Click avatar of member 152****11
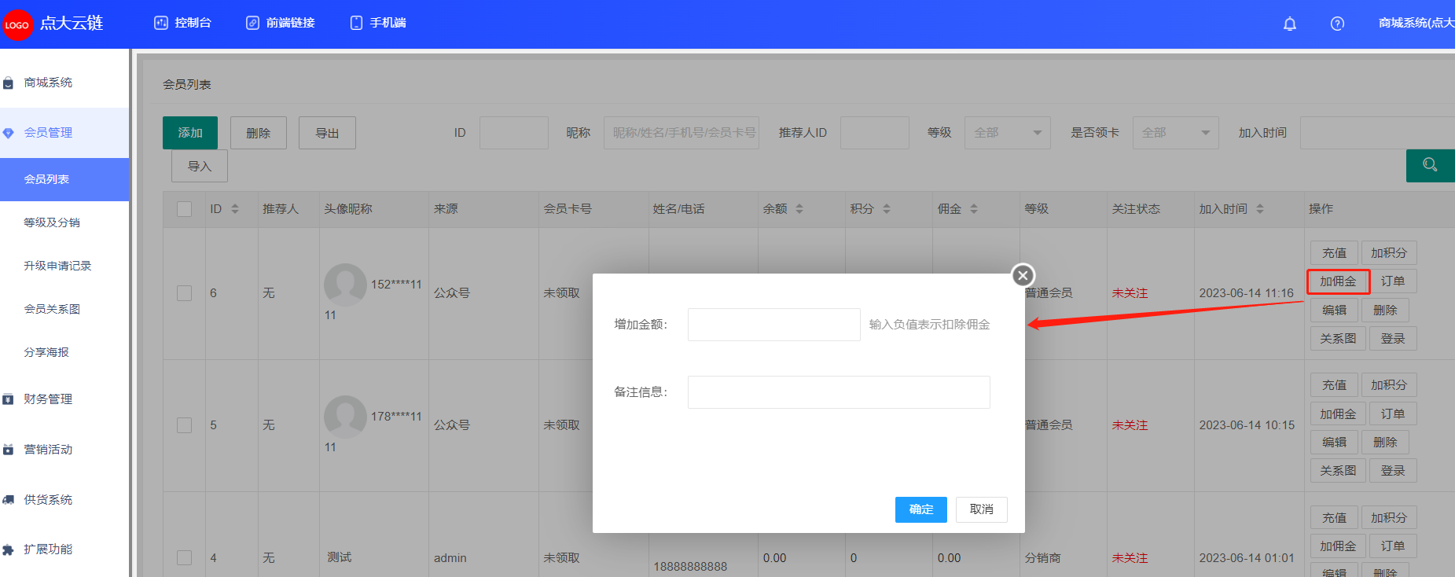The image size is (1455, 577). pyautogui.click(x=345, y=285)
